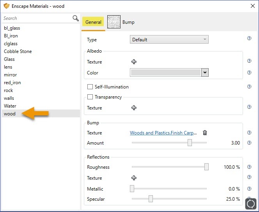Image resolution: width=259 pixels, height=212 pixels.
Task: Adjust the Bump Amount slider handle
Action: pos(190,143)
